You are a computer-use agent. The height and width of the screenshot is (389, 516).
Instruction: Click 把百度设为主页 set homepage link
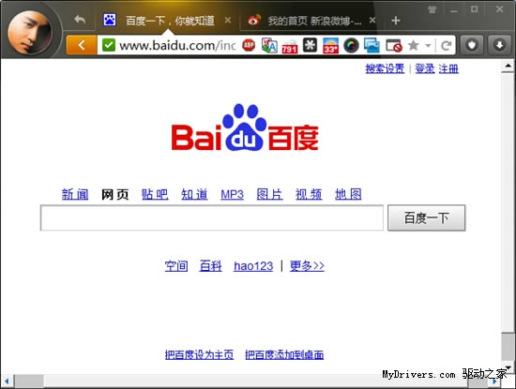tap(200, 354)
